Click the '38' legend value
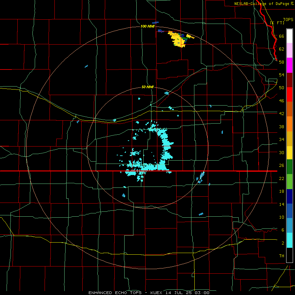 coord(282,127)
